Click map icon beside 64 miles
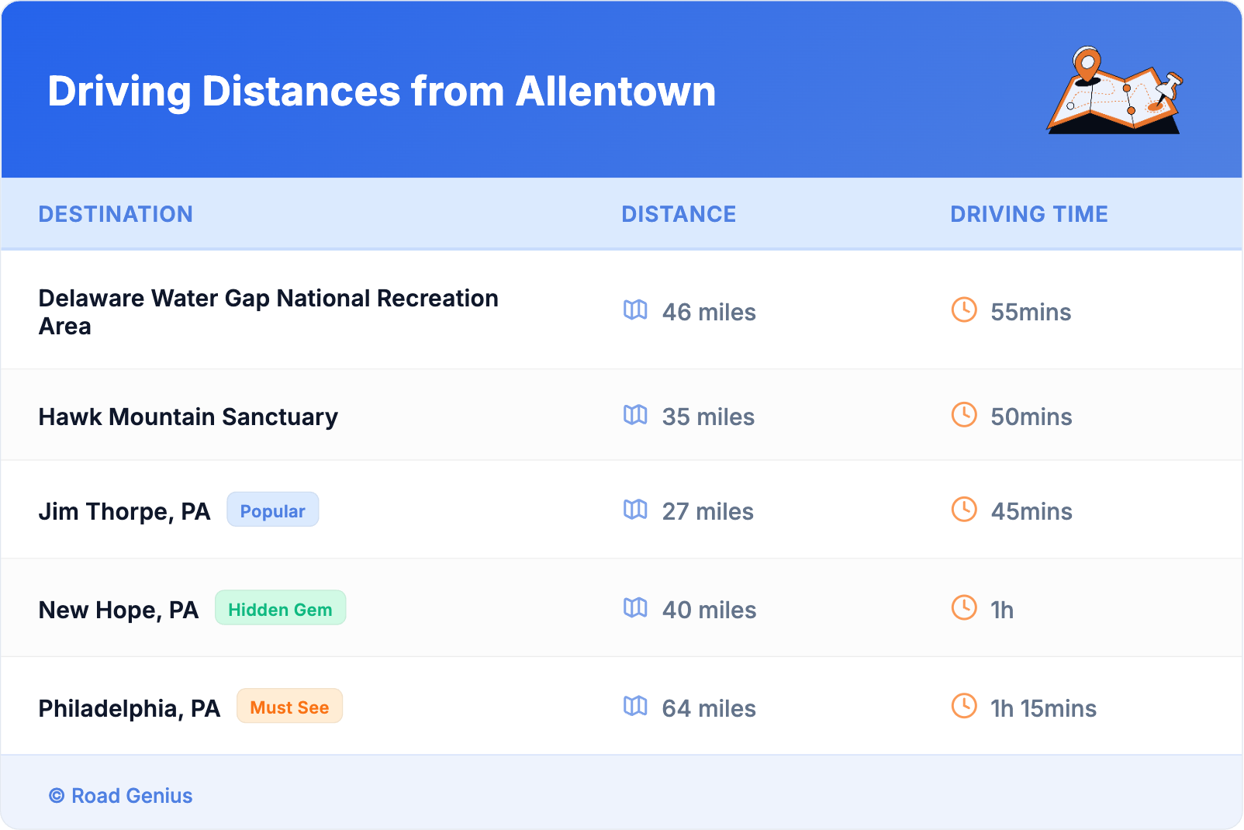 click(635, 706)
